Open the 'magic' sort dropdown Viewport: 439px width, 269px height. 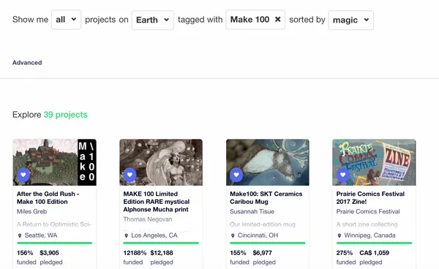[350, 20]
